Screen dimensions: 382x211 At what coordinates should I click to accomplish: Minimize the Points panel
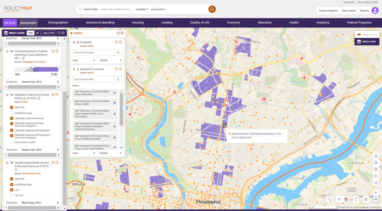pyautogui.click(x=118, y=33)
